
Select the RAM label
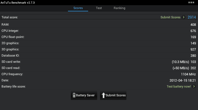[5, 25]
